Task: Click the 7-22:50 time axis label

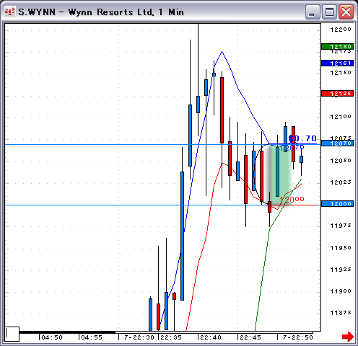Action: tap(298, 337)
